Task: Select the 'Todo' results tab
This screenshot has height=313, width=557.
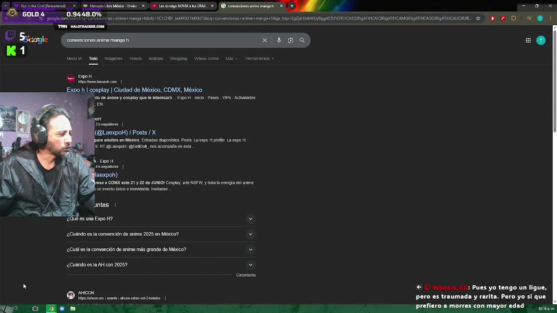Action: [x=93, y=59]
